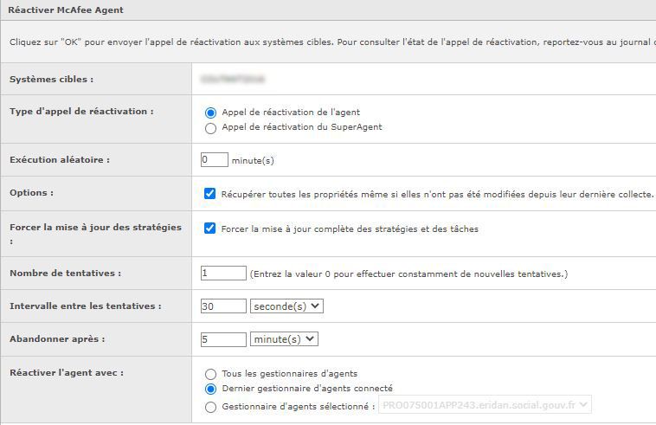Pick 'Dernier gestionnaire d'agents connecté' radio button
656x425 pixels.
pos(210,390)
